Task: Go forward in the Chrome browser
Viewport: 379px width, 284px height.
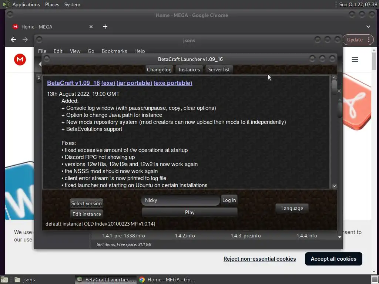Action: 25,40
